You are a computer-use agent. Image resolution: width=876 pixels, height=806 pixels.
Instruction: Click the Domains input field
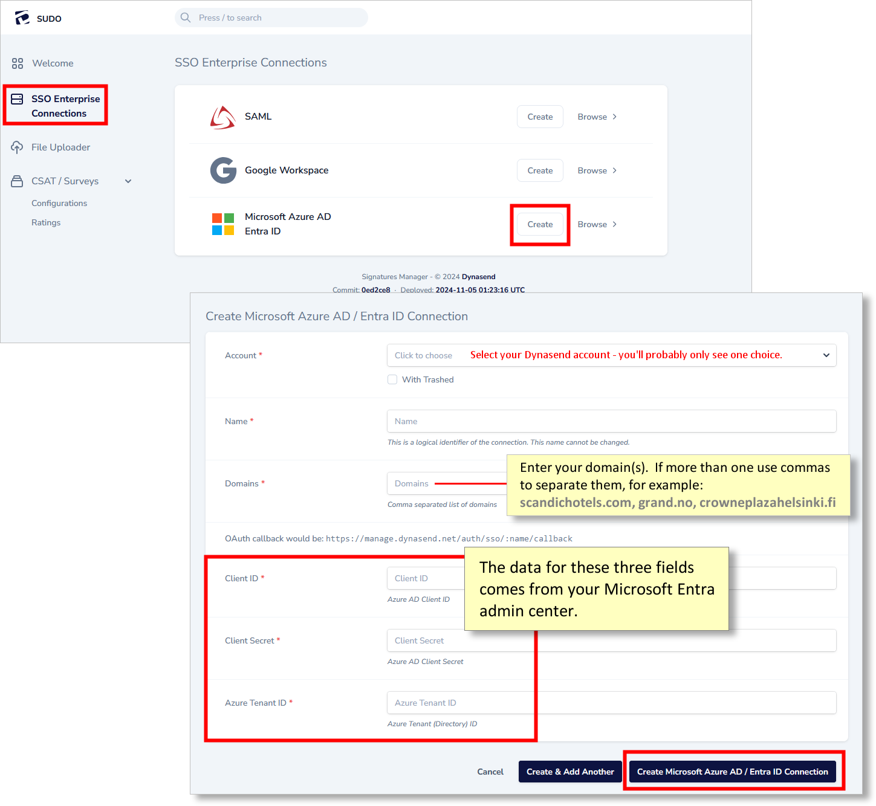(x=447, y=483)
